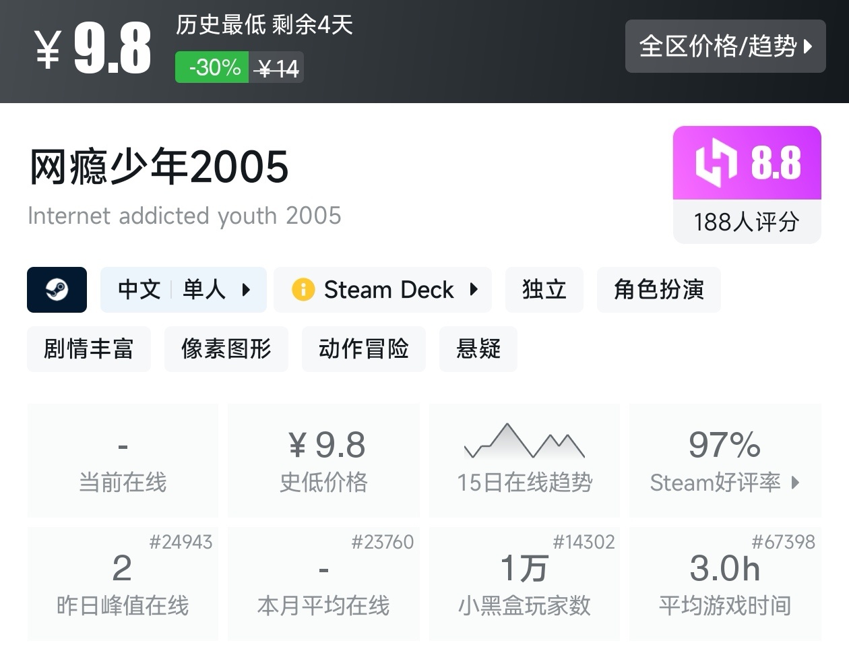Open 全区价格/趋势 regional prices button
849x645 pixels.
[725, 46]
